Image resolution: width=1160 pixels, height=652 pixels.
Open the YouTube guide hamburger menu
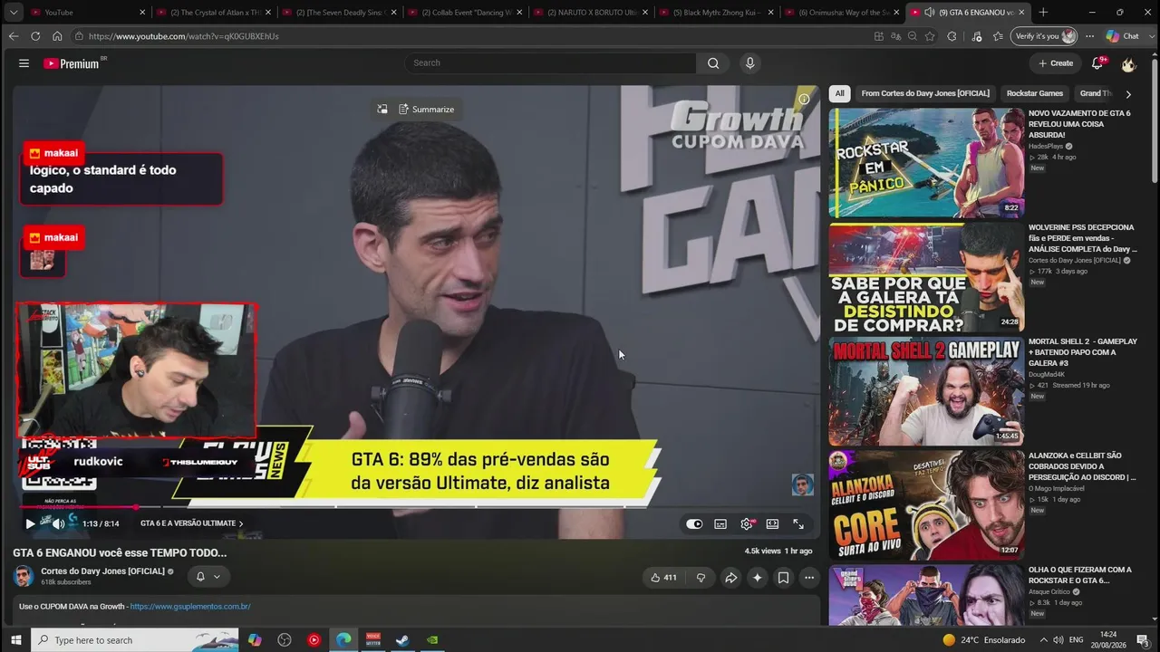coord(24,63)
